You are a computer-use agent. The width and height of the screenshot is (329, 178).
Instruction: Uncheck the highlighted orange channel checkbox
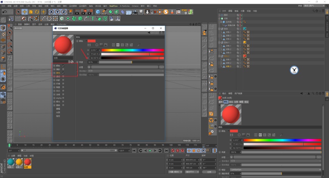pyautogui.click(x=63, y=73)
